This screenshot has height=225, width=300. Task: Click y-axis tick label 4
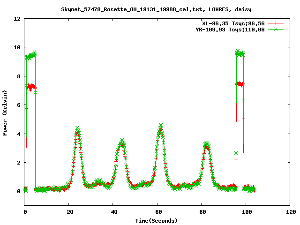[x=19, y=134]
